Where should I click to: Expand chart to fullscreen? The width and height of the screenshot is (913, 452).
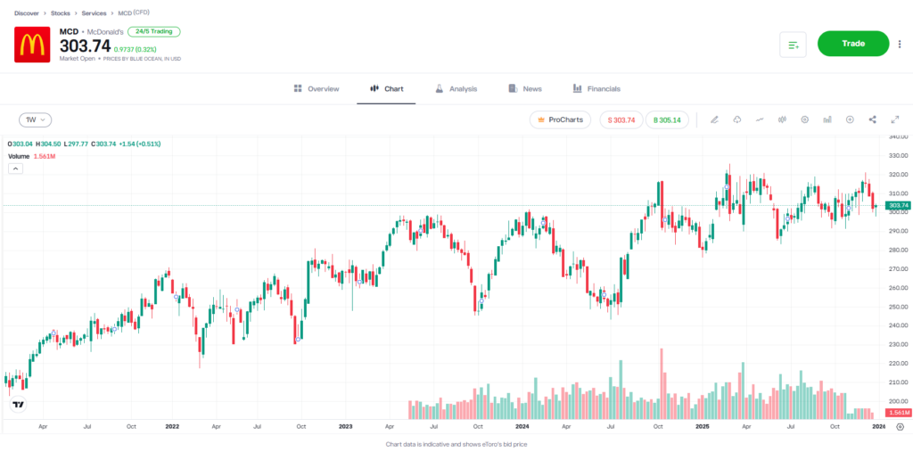point(894,119)
